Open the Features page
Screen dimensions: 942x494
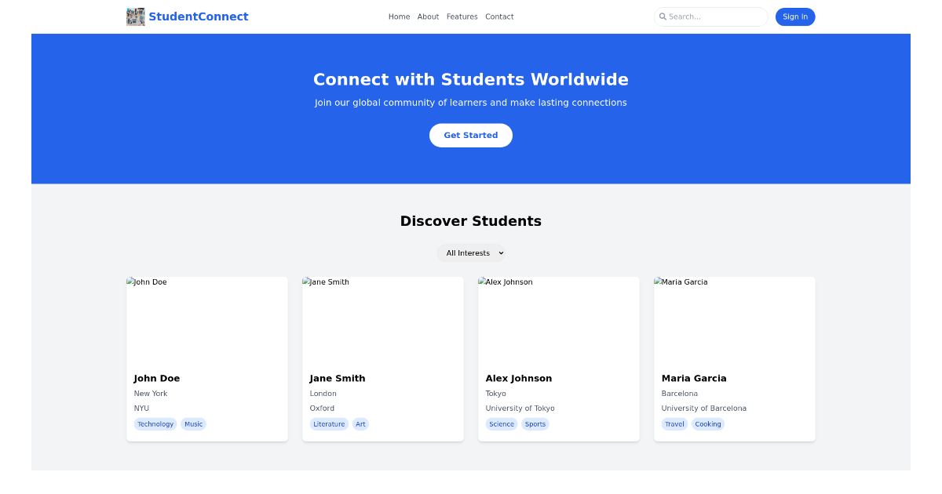(462, 16)
